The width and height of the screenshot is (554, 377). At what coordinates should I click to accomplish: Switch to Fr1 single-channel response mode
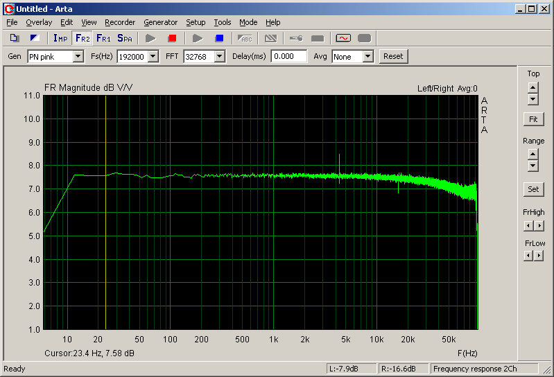click(x=103, y=38)
